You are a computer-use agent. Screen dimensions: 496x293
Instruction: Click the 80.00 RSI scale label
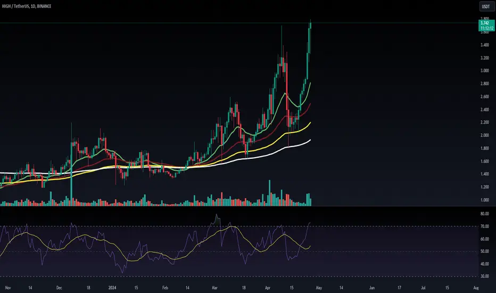coord(485,214)
